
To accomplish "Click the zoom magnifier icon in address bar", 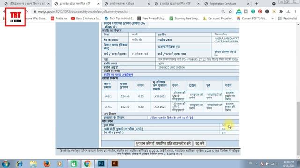I will (x=223, y=11).
